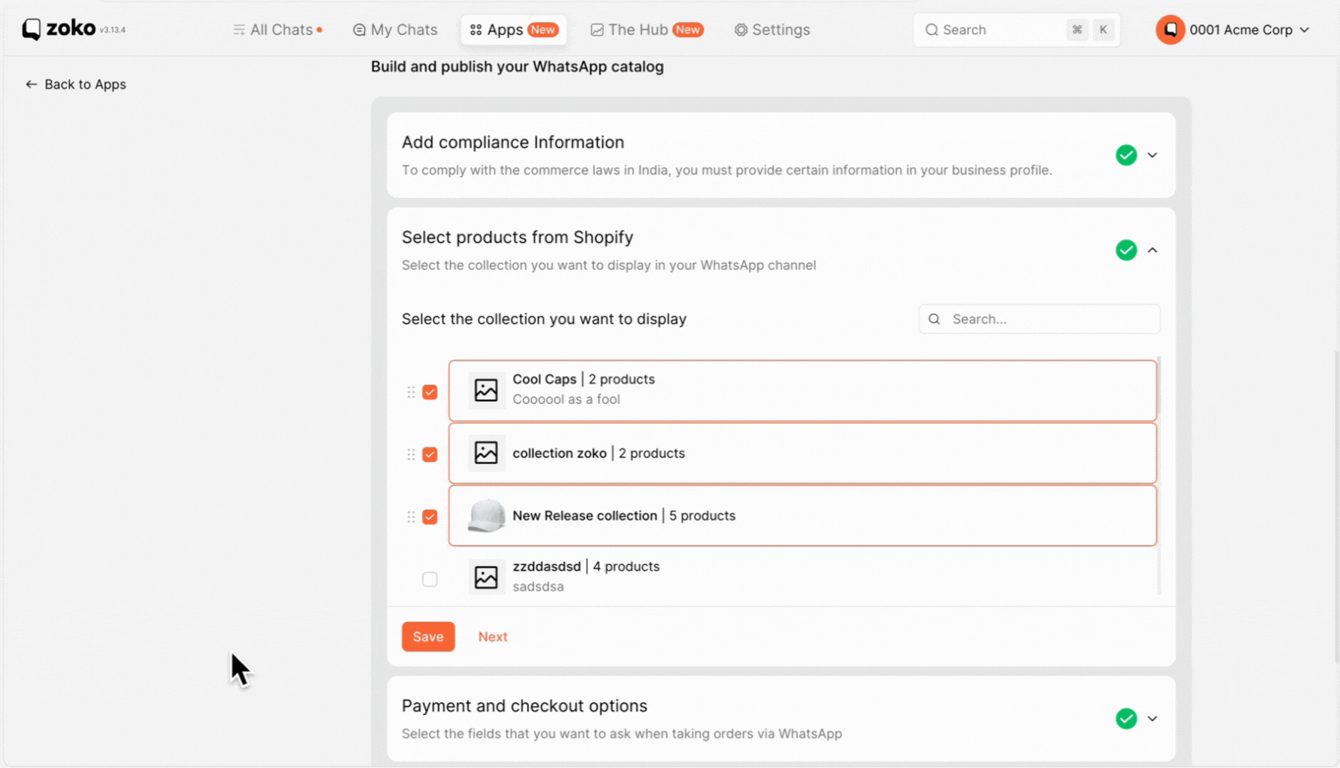Viewport: 1340px width, 768px height.
Task: Open the Apps tab
Action: [514, 29]
